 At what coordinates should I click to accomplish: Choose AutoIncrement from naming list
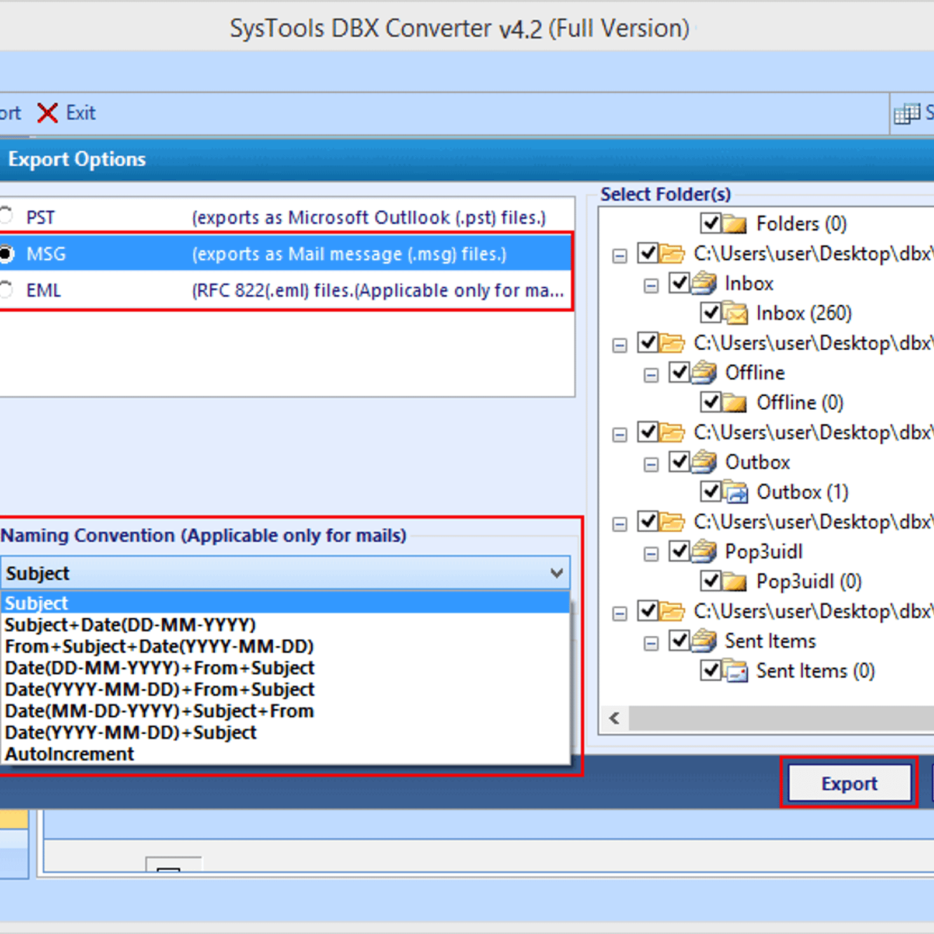click(x=70, y=754)
